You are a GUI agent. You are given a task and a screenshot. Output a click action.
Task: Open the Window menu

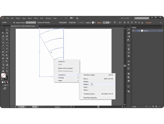click(x=48, y=18)
